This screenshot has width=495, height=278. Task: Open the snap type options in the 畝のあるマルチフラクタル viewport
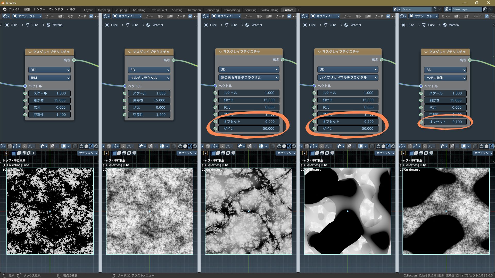[x=214, y=146]
